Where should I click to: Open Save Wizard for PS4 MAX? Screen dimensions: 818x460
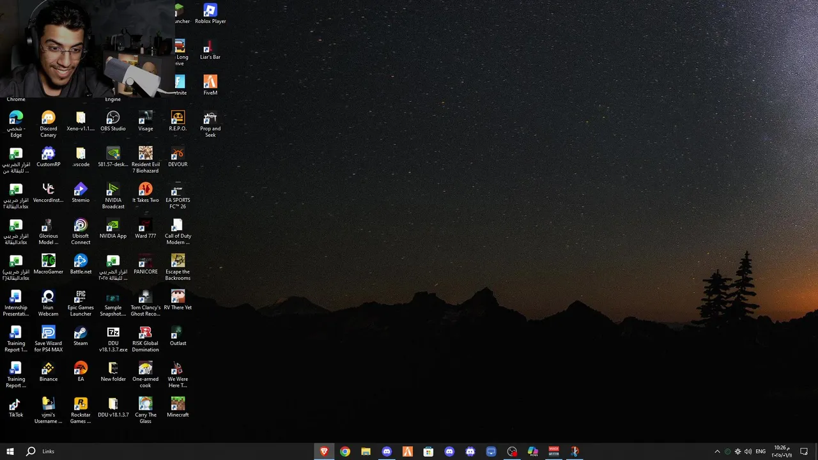pyautogui.click(x=49, y=339)
